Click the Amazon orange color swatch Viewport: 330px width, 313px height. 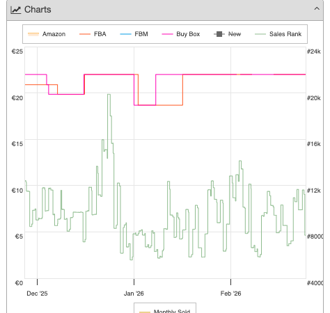coord(33,34)
